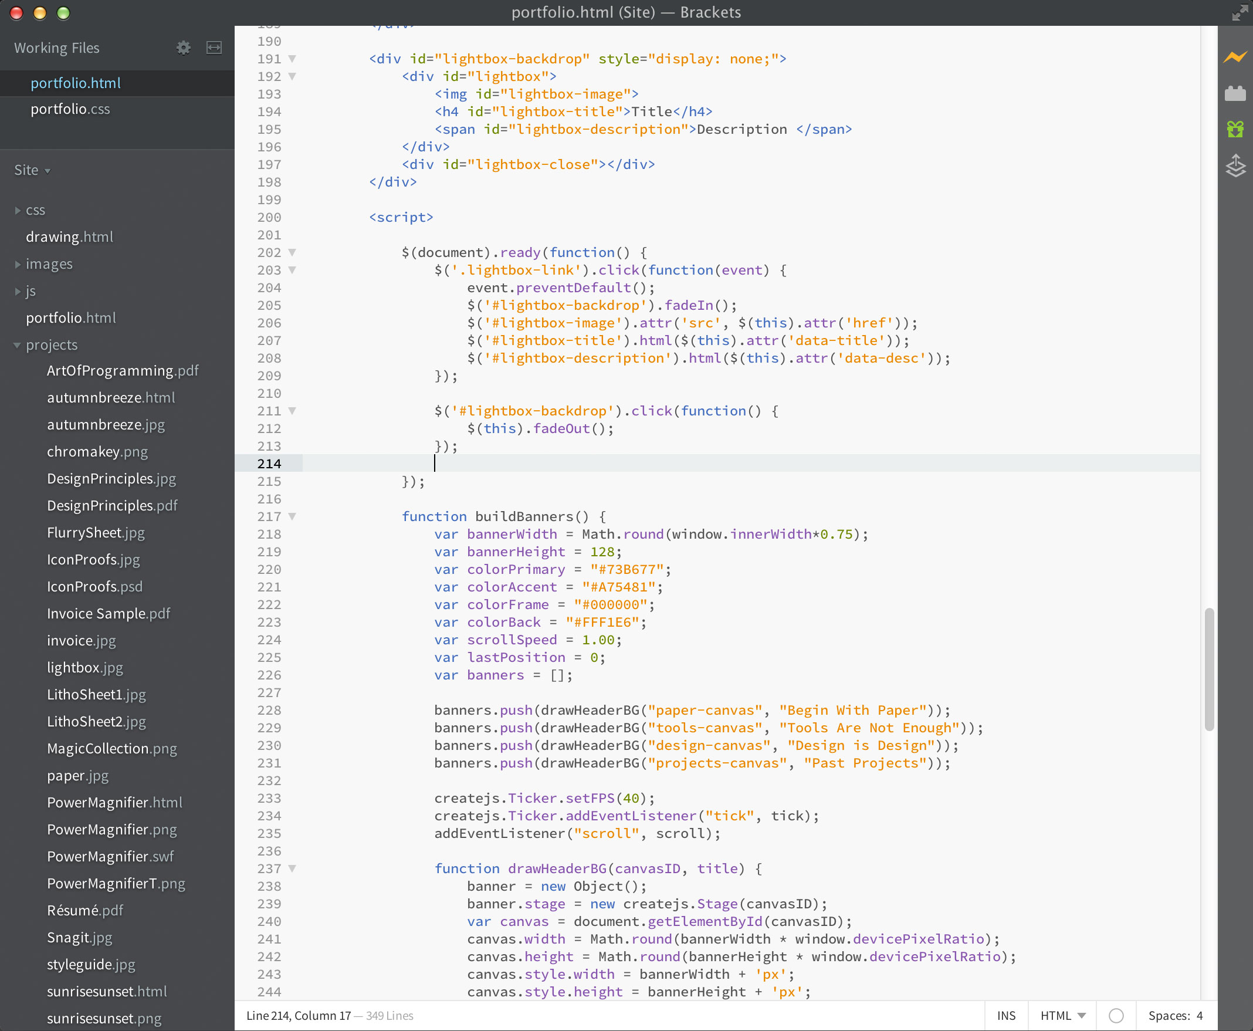The width and height of the screenshot is (1253, 1031).
Task: Collapse the projects folder
Action: [x=51, y=345]
